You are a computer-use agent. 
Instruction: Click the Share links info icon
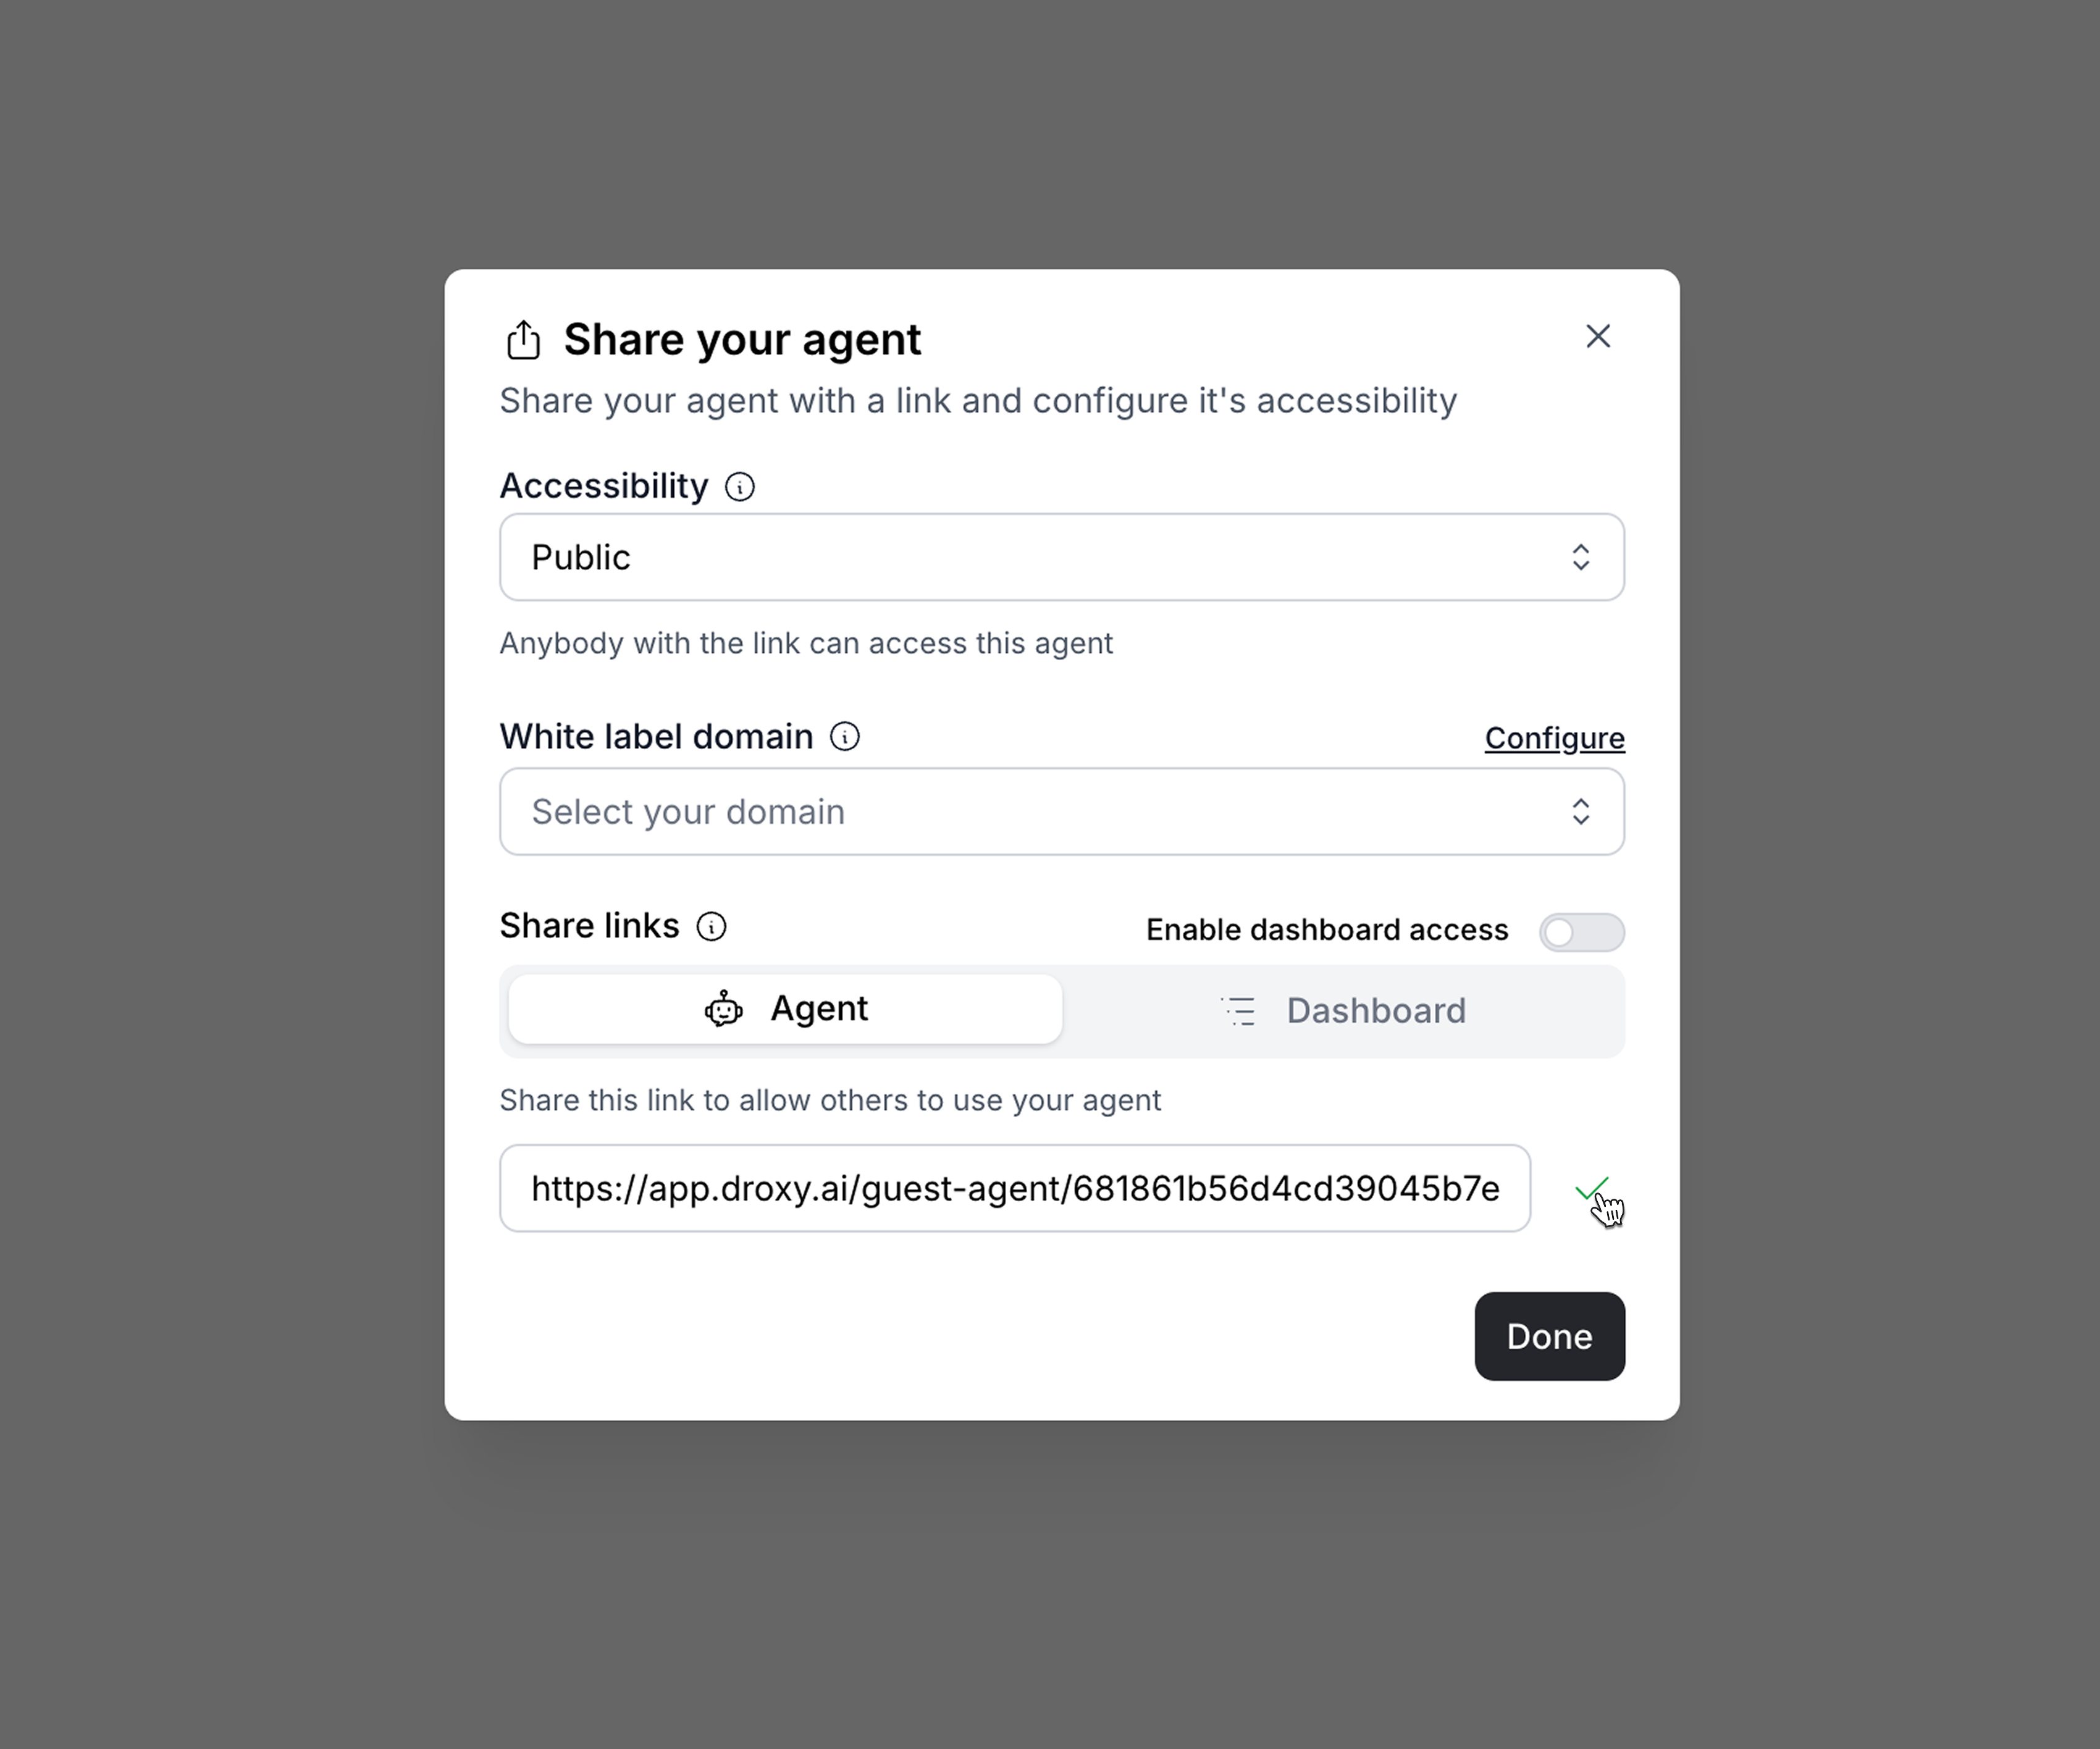point(711,927)
